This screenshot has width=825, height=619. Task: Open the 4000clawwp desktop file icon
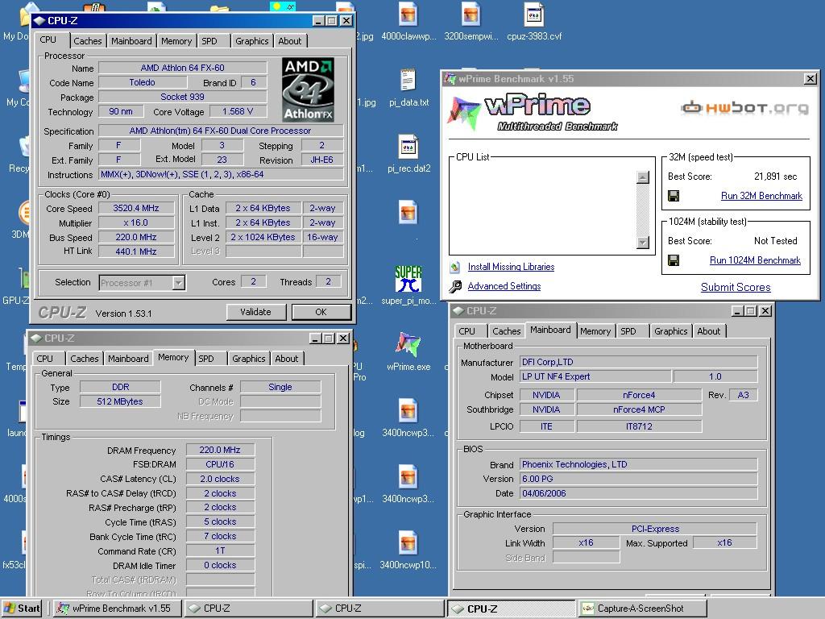pos(408,16)
